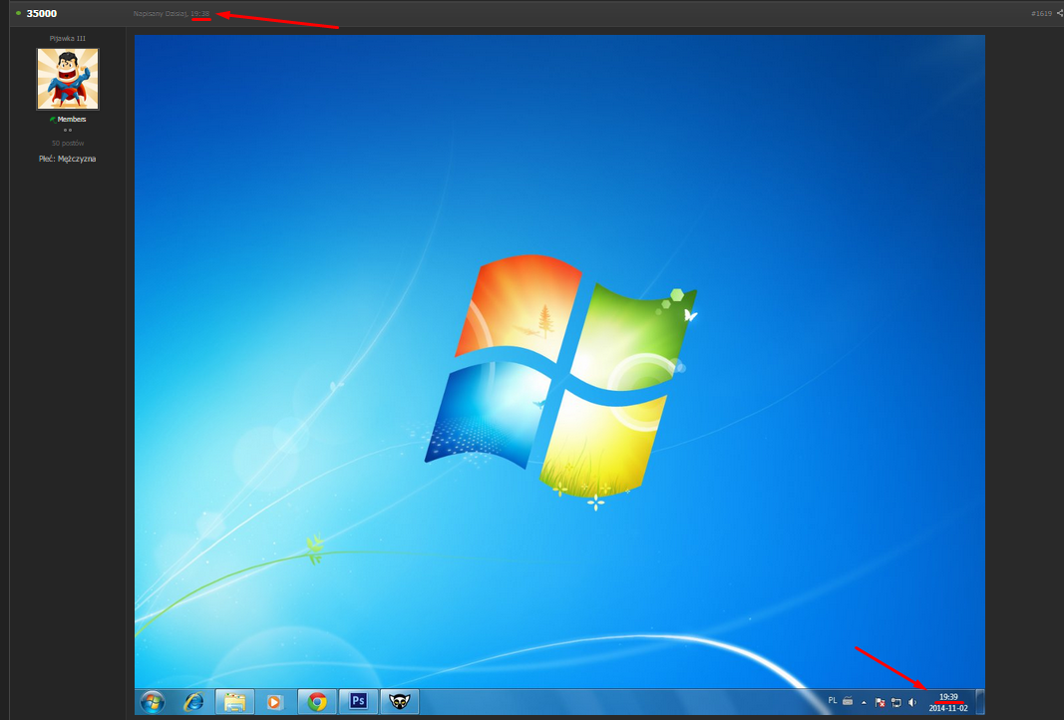Click the 'Napisany Dzisiaj, 19:38' timestamp
This screenshot has width=1064, height=720.
click(x=172, y=14)
